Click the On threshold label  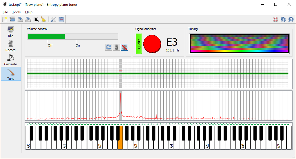(x=78, y=45)
